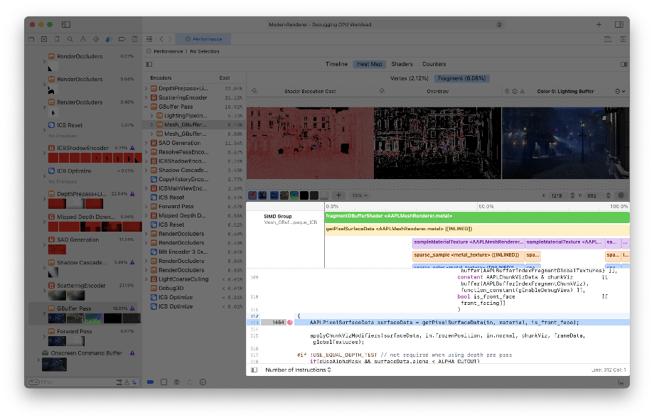
Task: Click the bookmark navigator icon
Action: [58, 39]
